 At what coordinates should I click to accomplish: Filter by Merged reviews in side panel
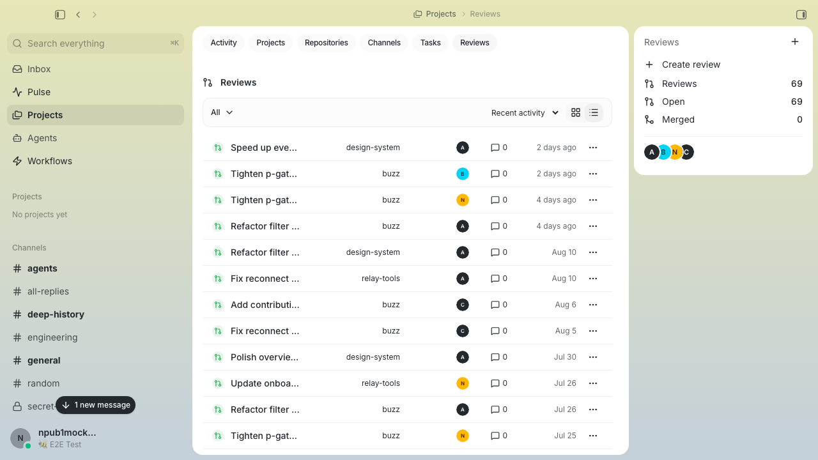coord(723,119)
